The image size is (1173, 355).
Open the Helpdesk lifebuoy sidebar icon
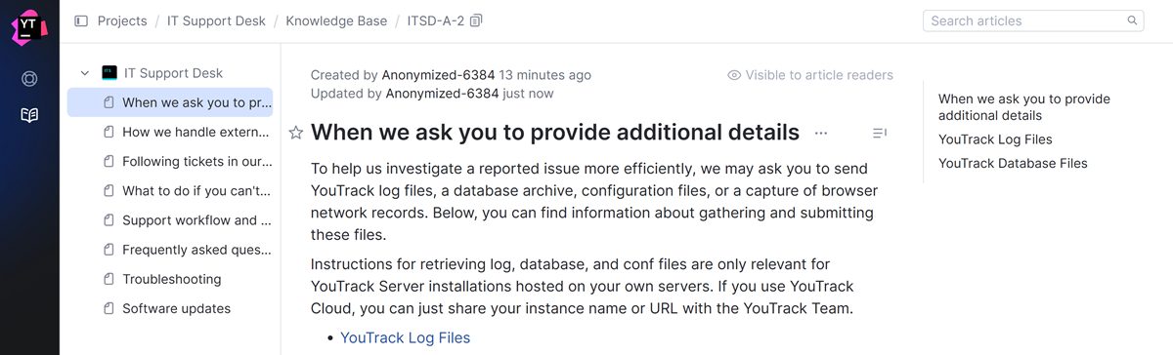click(29, 78)
